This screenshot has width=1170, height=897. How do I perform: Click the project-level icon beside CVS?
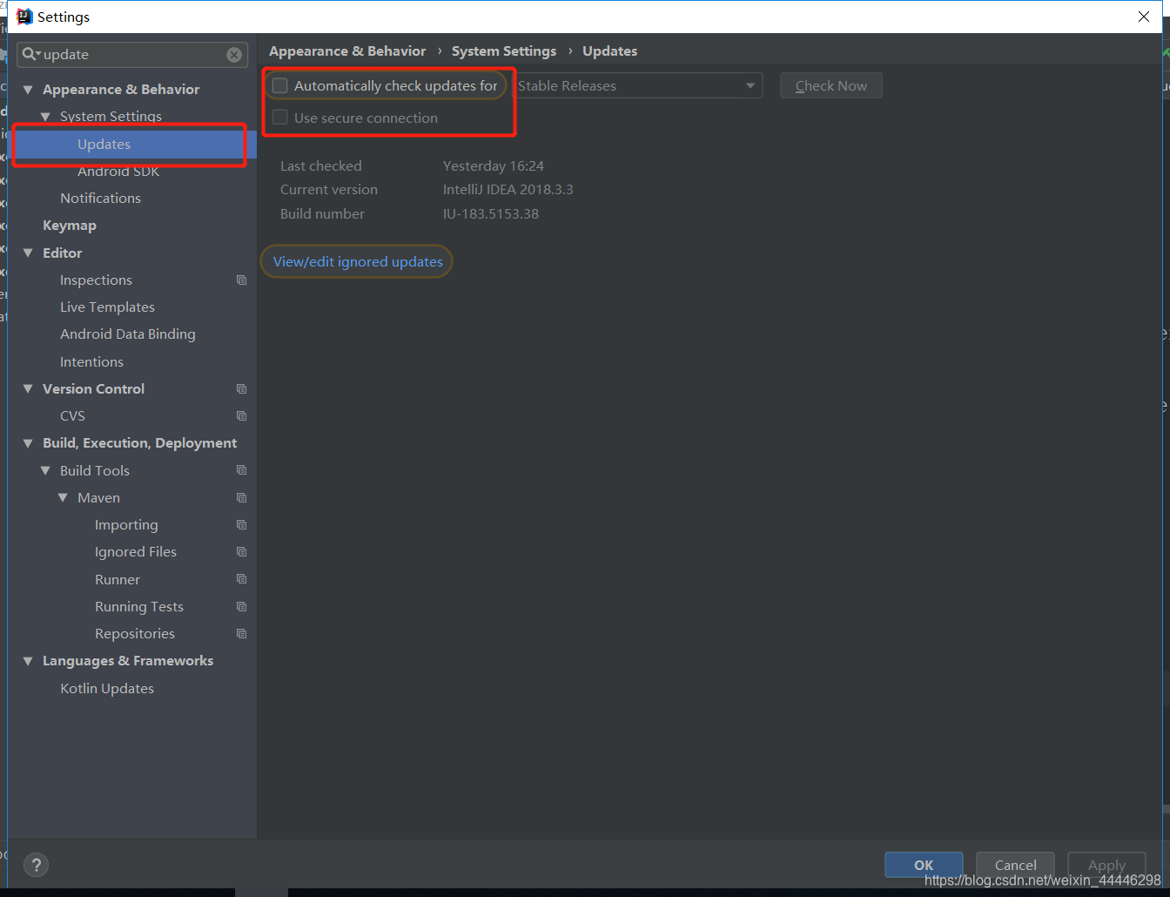(241, 416)
